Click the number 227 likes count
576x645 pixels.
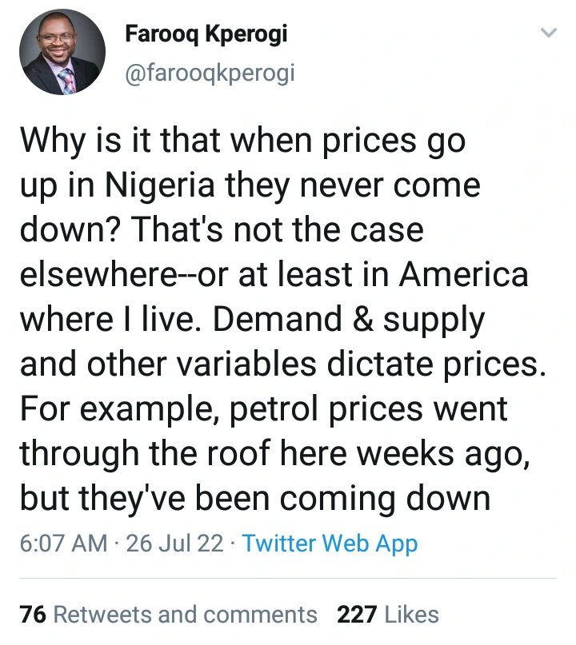(358, 615)
